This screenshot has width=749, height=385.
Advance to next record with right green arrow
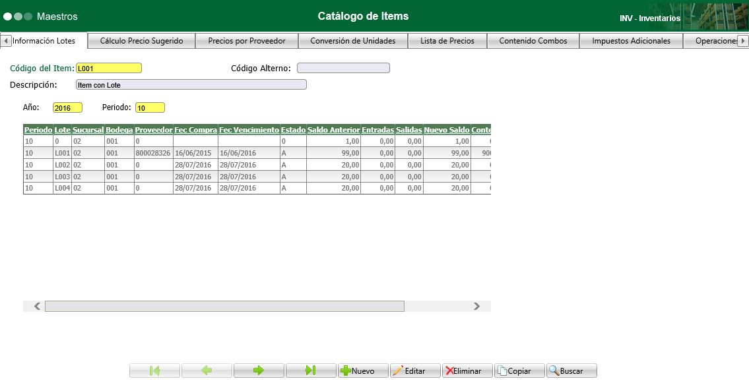coord(259,370)
